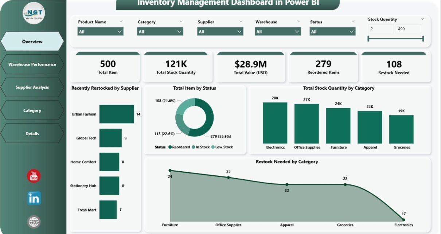
Task: Go to the Category page
Action: click(32, 110)
